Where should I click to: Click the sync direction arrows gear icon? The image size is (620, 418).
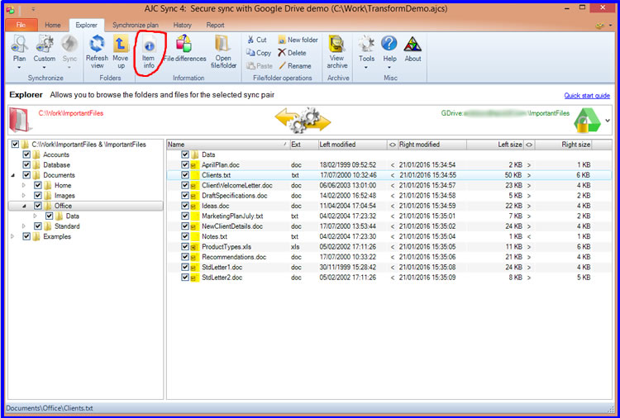[303, 118]
